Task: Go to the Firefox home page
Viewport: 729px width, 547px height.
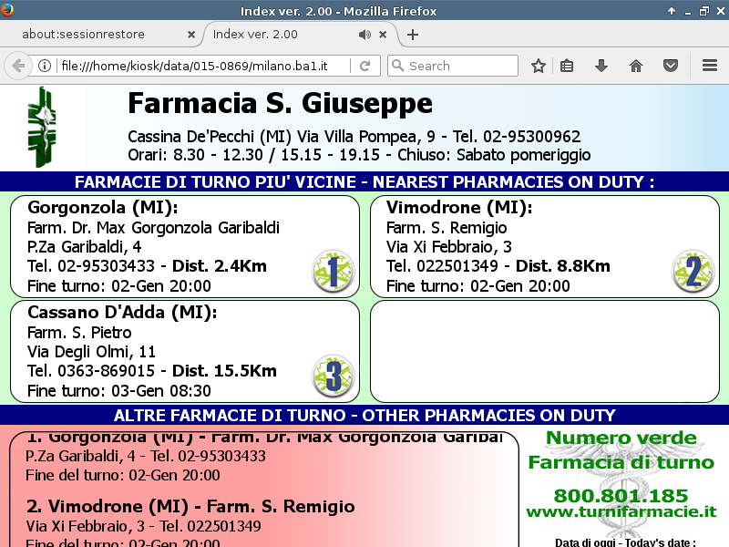Action: click(636, 66)
